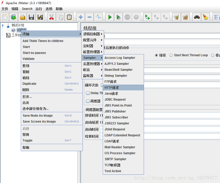
Task: Choose Test Action sampler
Action: (x=123, y=171)
